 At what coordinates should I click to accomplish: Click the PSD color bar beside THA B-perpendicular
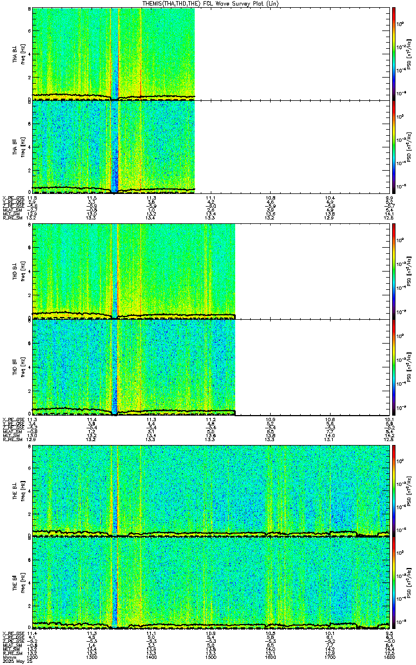pos(394,54)
